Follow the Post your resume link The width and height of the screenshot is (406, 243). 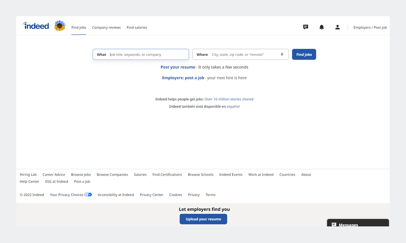point(178,67)
